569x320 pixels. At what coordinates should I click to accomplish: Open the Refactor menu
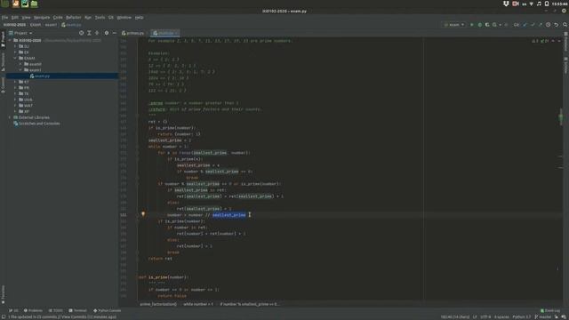73,18
